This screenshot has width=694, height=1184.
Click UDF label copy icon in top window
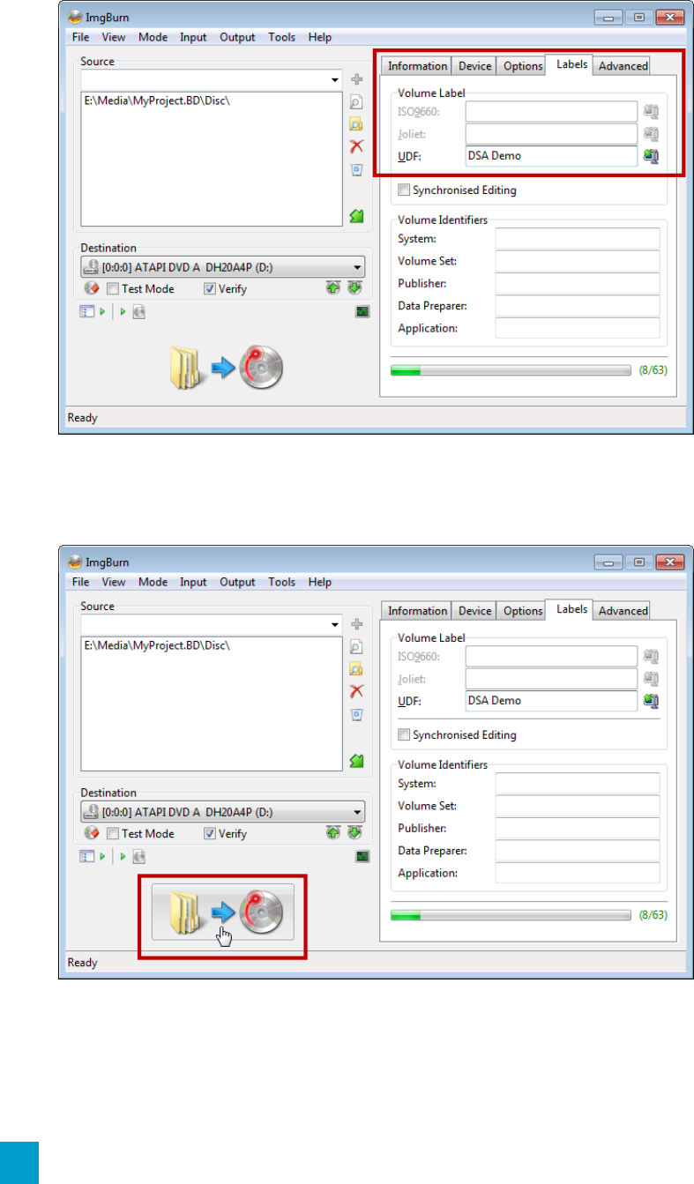coord(652,156)
